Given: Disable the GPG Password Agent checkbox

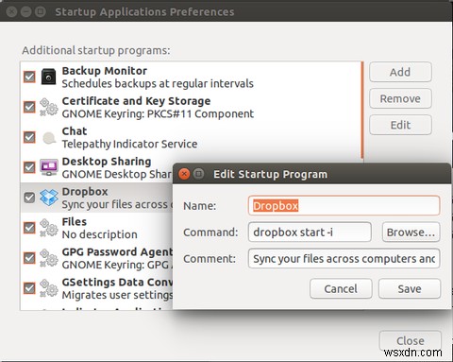Looking at the screenshot, I should (x=29, y=258).
